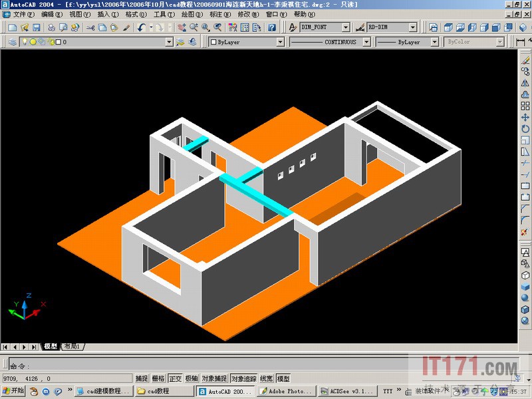
Task: Select the Array tool
Action: [525, 106]
